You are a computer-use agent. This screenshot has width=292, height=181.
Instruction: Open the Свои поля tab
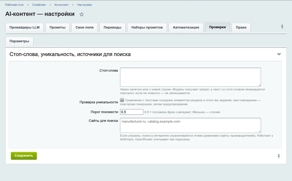pos(85,27)
